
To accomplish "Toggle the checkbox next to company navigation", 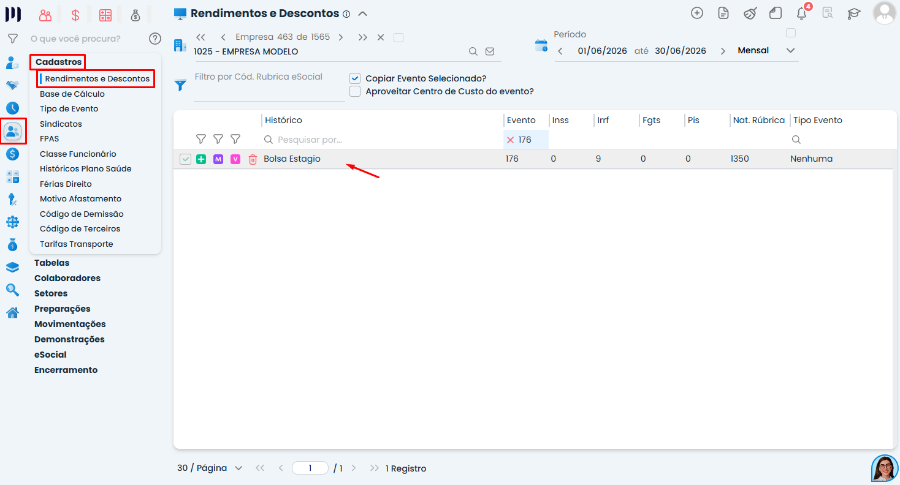I will tap(399, 37).
